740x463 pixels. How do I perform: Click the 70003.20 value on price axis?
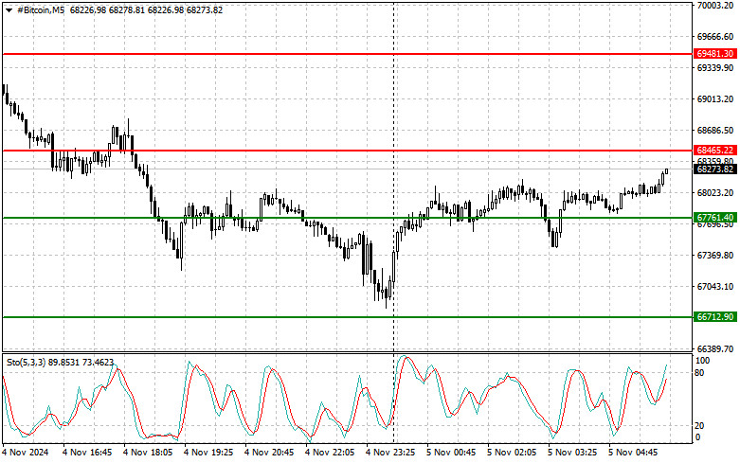pos(714,6)
